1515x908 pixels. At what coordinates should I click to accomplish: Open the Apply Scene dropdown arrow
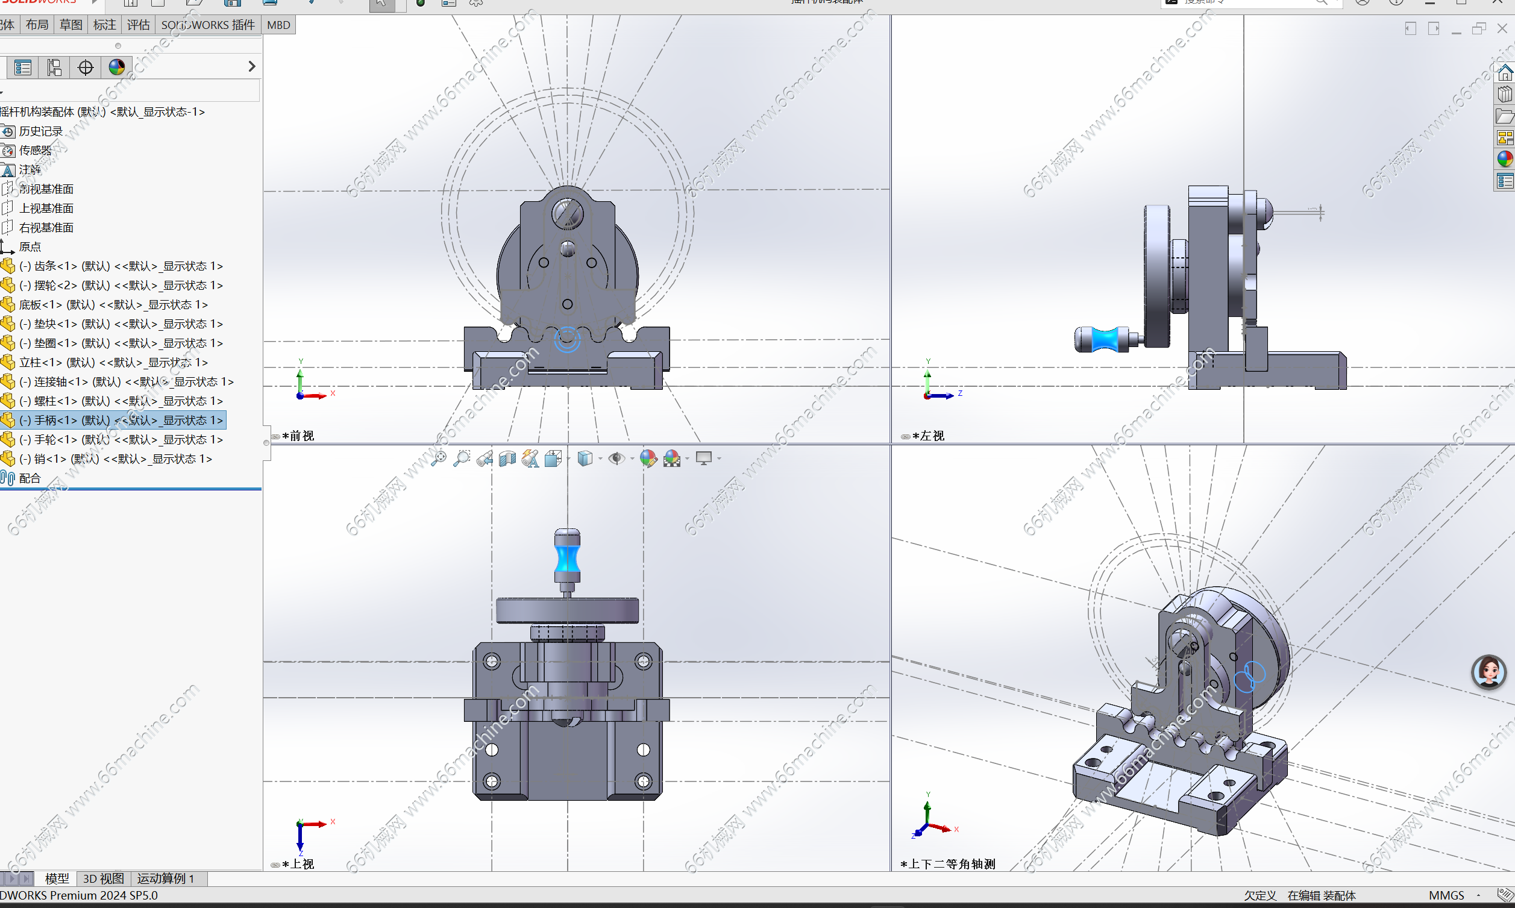click(x=687, y=459)
